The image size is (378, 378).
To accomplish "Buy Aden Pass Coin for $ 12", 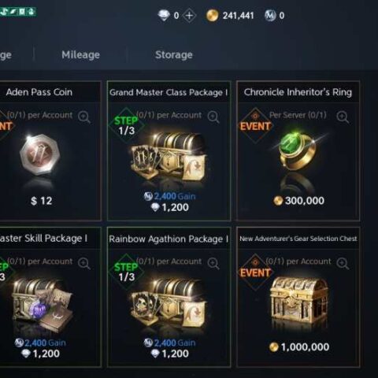I will [42, 201].
